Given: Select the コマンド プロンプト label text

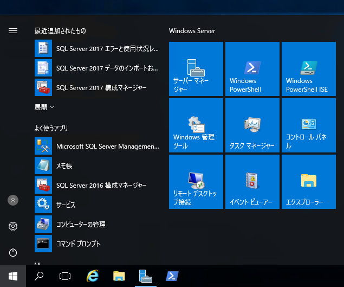Looking at the screenshot, I should (78, 244).
